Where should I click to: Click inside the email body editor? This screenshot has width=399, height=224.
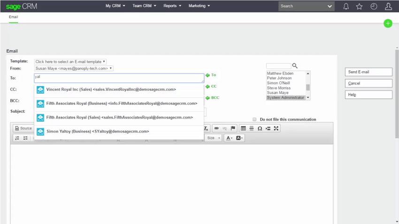pyautogui.click(x=171, y=184)
